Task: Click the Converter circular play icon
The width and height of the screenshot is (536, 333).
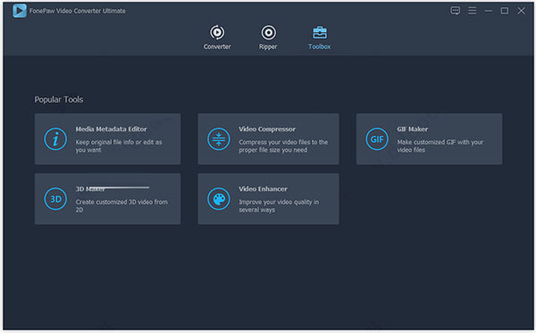Action: tap(217, 32)
